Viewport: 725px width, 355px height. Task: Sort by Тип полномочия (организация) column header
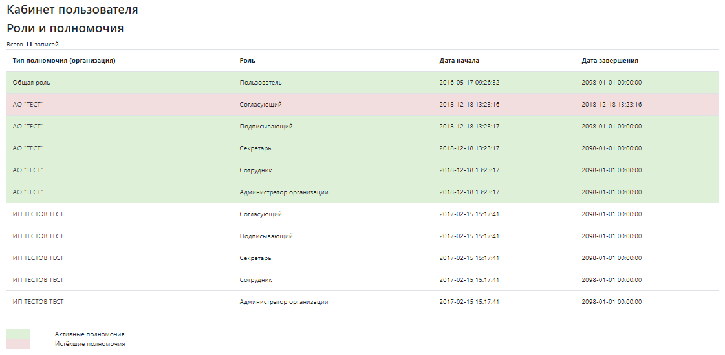click(x=64, y=61)
